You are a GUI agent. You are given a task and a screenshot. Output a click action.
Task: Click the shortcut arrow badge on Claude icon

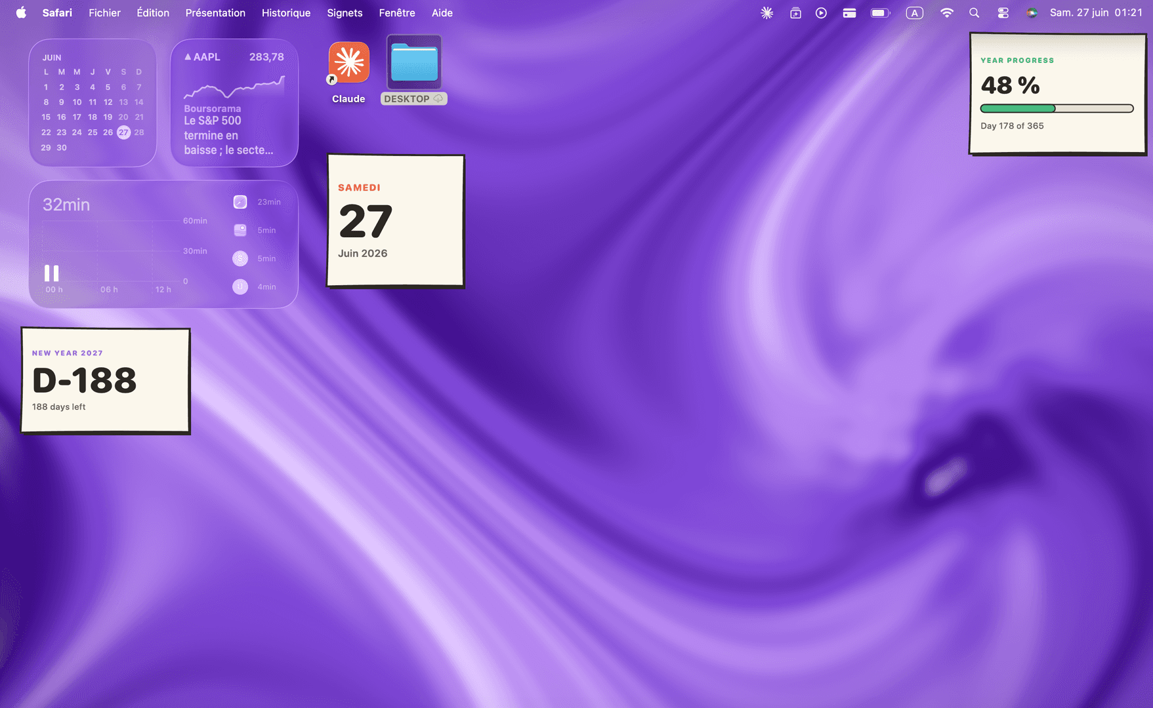[331, 79]
